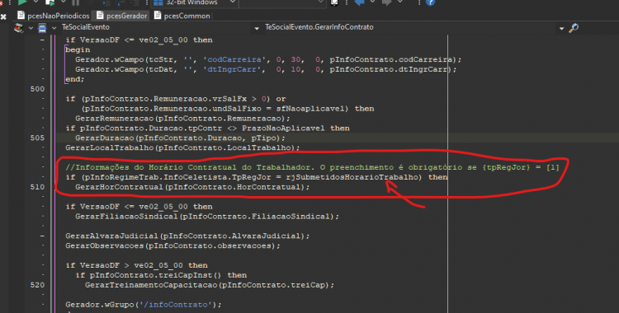Click the Windows platform logo icon

(158, 2)
